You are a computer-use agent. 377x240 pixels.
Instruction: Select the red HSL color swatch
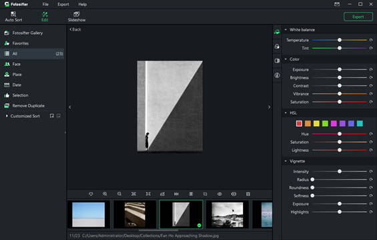[x=299, y=123]
